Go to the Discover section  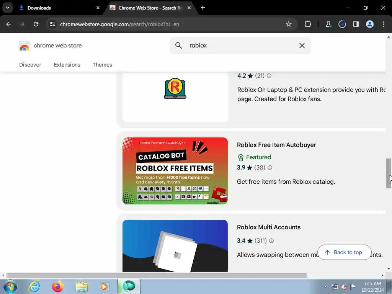click(x=30, y=65)
